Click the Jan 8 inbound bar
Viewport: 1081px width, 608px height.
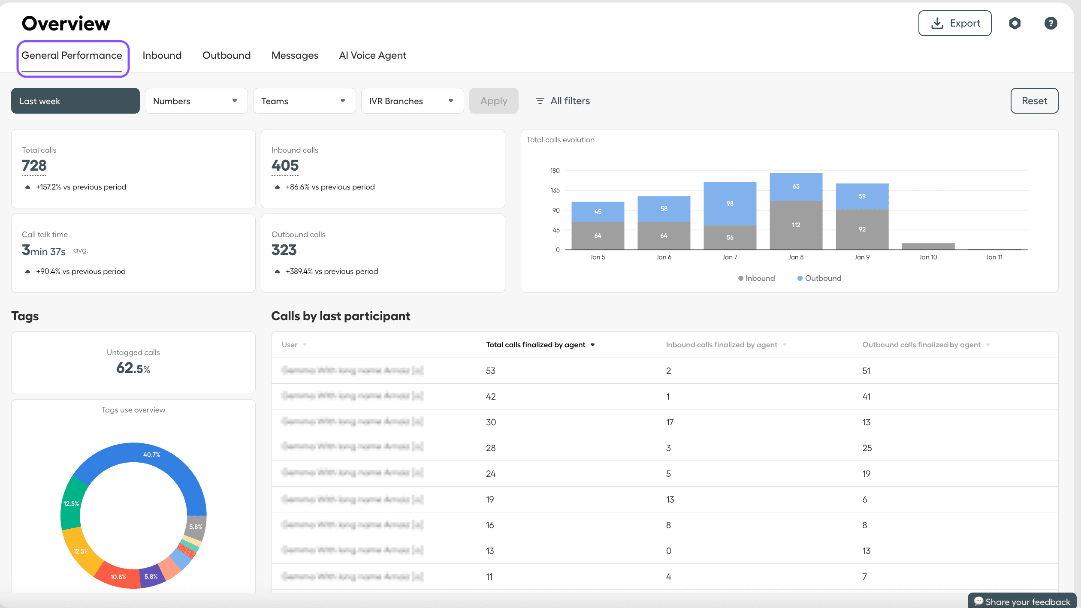(796, 225)
